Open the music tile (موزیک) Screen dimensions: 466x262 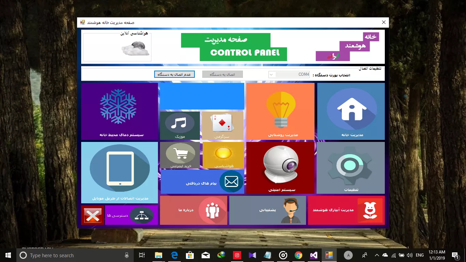point(180,126)
